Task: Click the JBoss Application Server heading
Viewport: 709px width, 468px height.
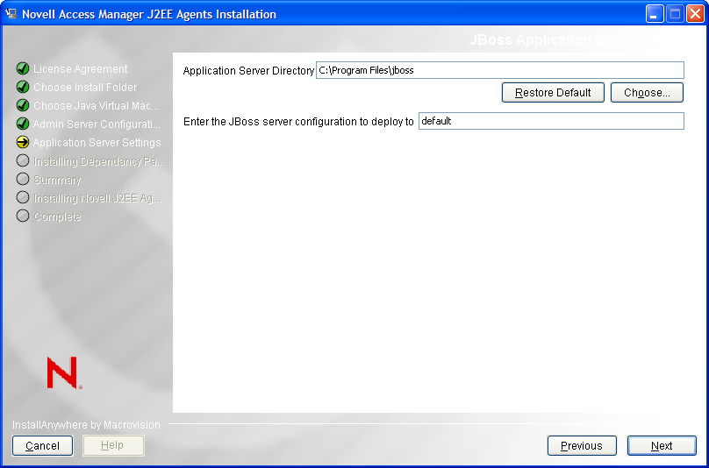Action: (565, 39)
